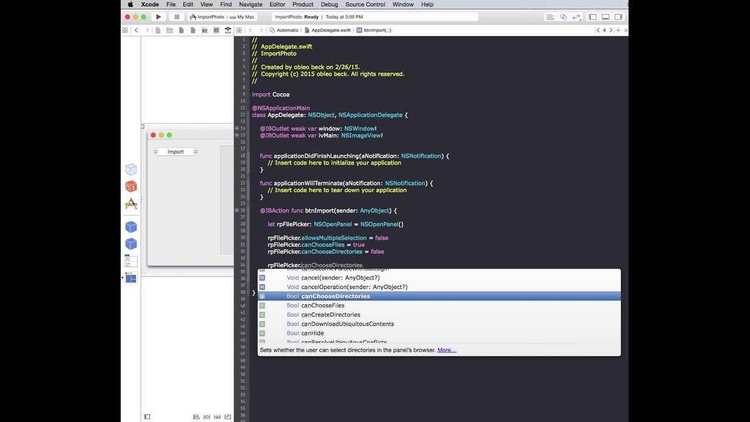The width and height of the screenshot is (750, 422).
Task: Choose canChooseFiles from autocomplete list
Action: tap(439, 305)
